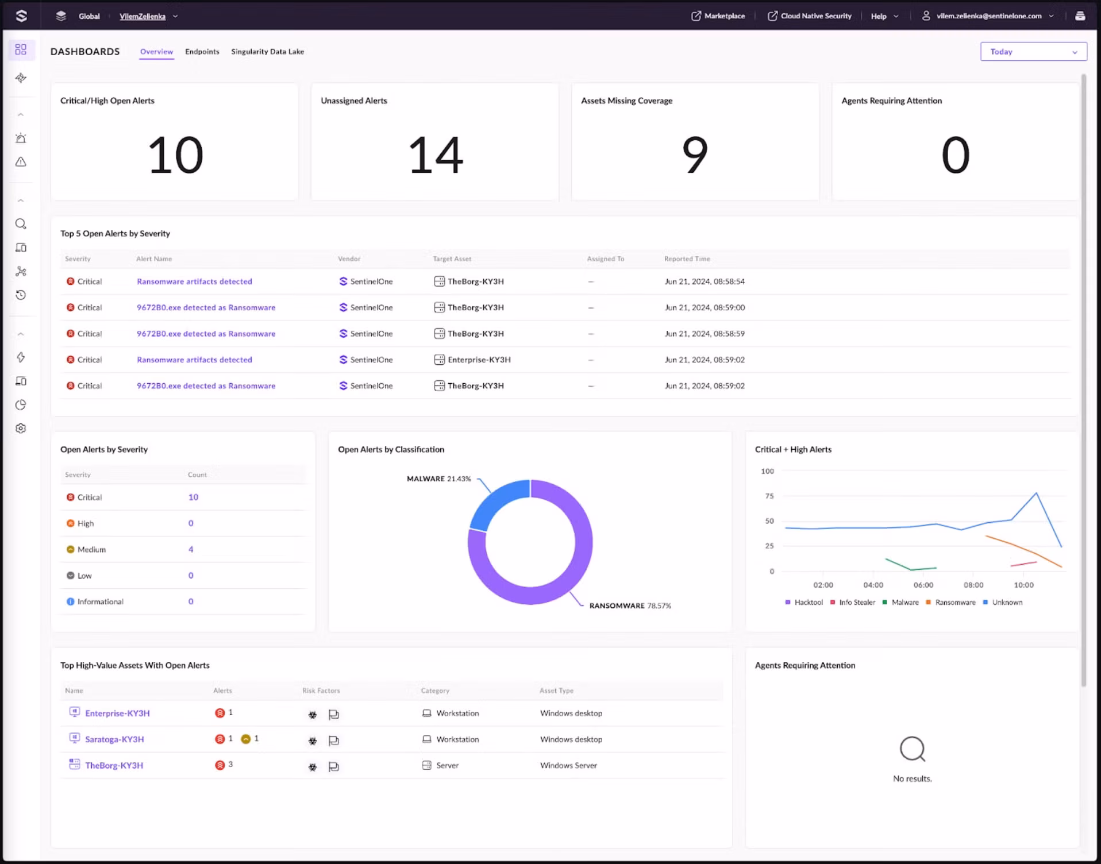Collapse the third sidebar section chevron
Image resolution: width=1101 pixels, height=864 pixels.
(x=21, y=334)
